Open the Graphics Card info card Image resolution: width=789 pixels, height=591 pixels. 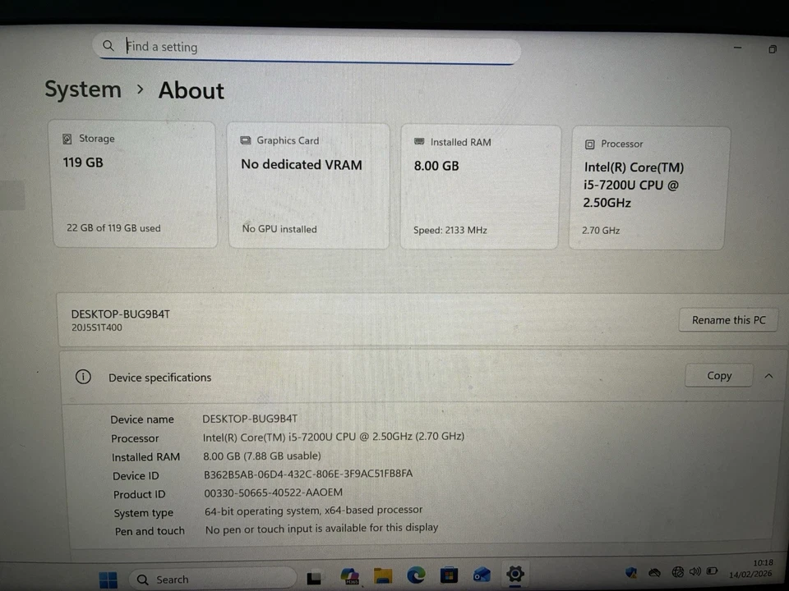pos(308,186)
